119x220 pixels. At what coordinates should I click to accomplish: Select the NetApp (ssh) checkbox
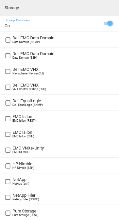[8, 181]
